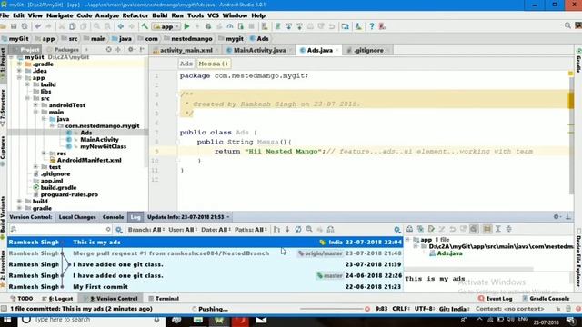Click the gear icon right of the commit list toolbar
The image size is (582, 327).
397,230
